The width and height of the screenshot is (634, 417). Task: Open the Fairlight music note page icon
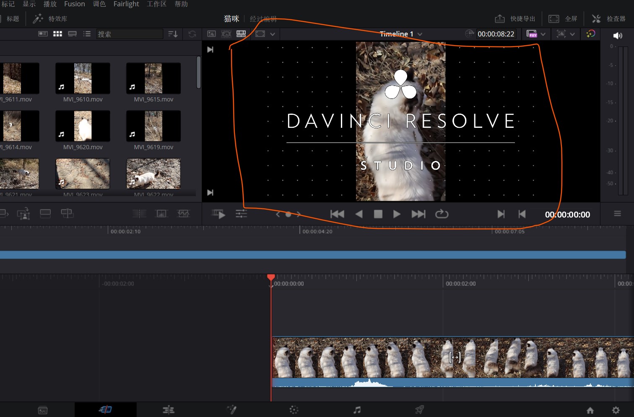357,410
